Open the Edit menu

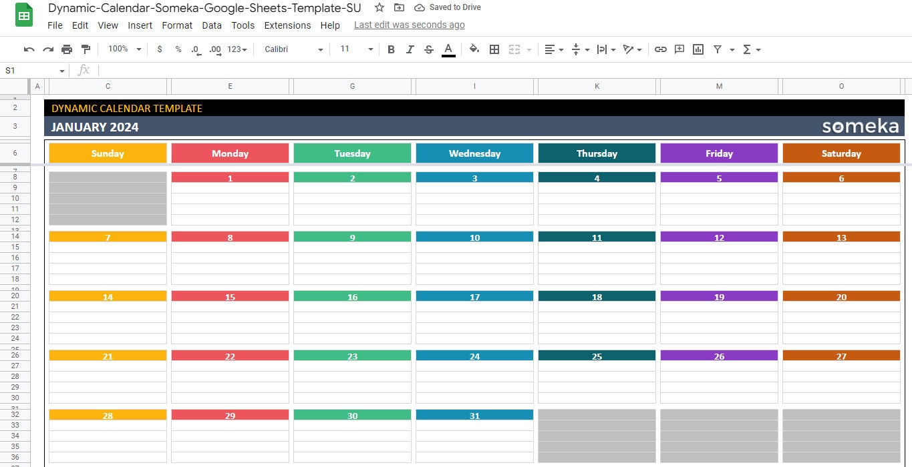80,25
